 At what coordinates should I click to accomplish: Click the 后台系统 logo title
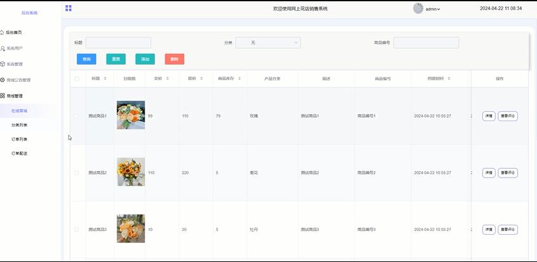point(29,13)
